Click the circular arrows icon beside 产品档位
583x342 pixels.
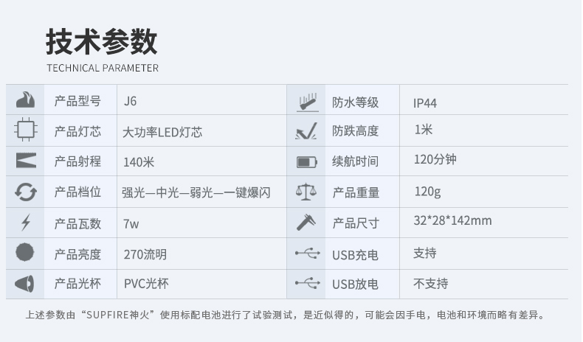tap(26, 192)
